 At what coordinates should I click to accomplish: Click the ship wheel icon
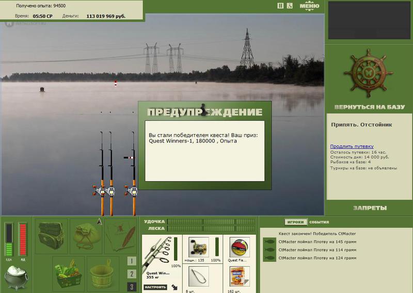[369, 73]
